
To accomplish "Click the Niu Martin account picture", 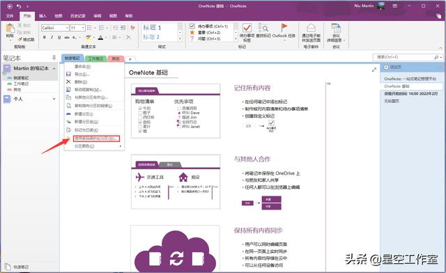I will pyautogui.click(x=380, y=6).
